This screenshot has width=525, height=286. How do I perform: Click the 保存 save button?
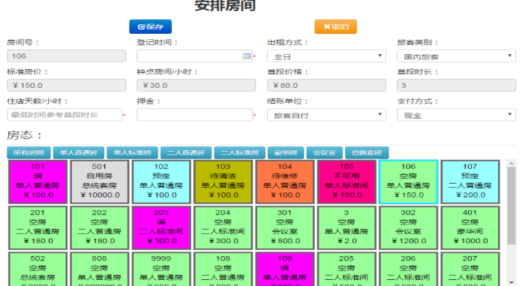150,26
